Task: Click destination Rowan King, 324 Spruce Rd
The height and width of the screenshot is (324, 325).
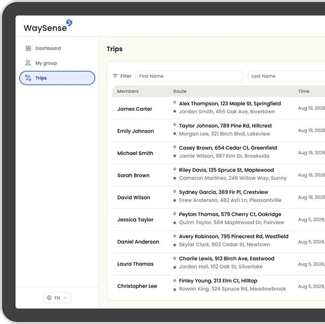Action: point(232,289)
